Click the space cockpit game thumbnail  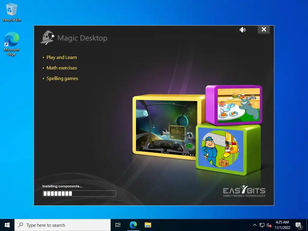coord(166,128)
